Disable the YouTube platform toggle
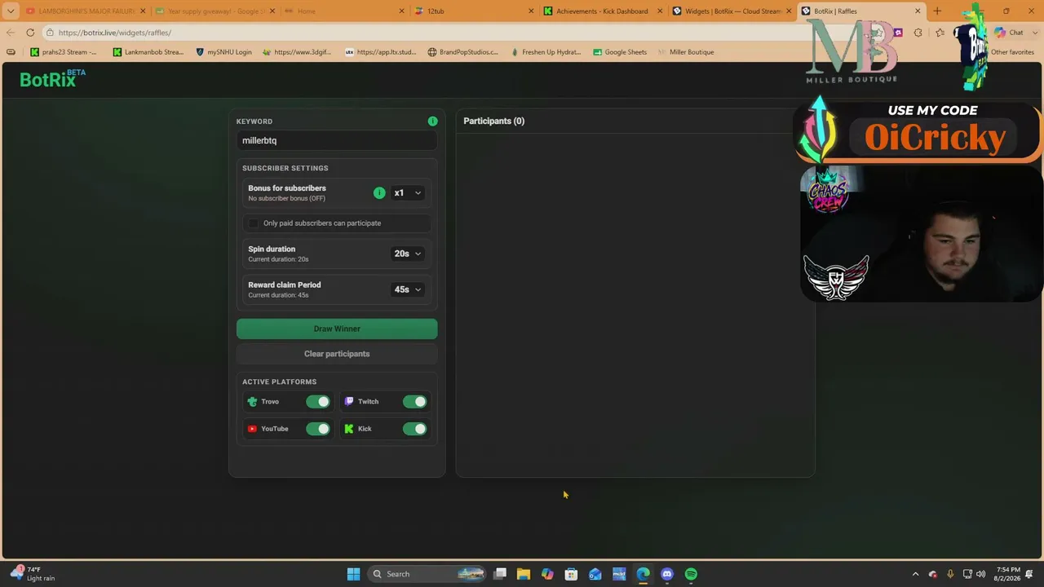The image size is (1044, 587). (318, 429)
